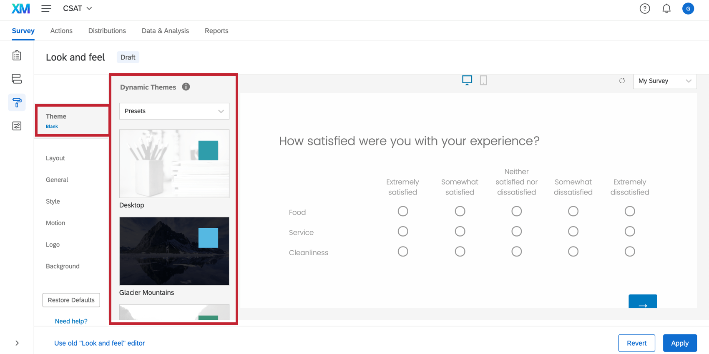Open the survey builder clipboard icon
Screen dimensions: 709x354
click(x=17, y=55)
